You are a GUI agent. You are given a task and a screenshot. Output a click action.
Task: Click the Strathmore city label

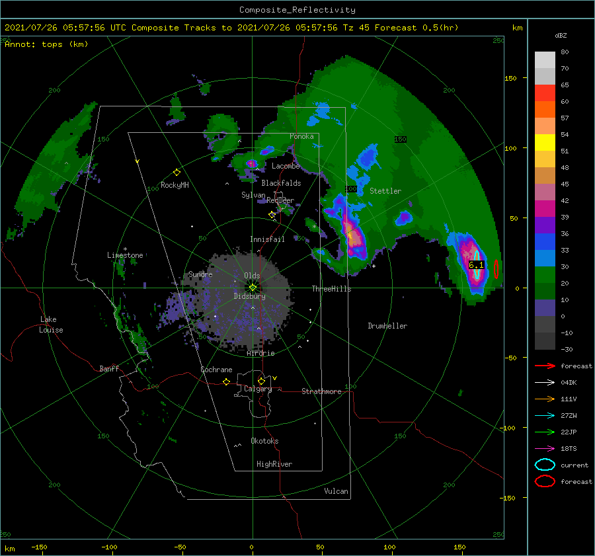pos(321,391)
